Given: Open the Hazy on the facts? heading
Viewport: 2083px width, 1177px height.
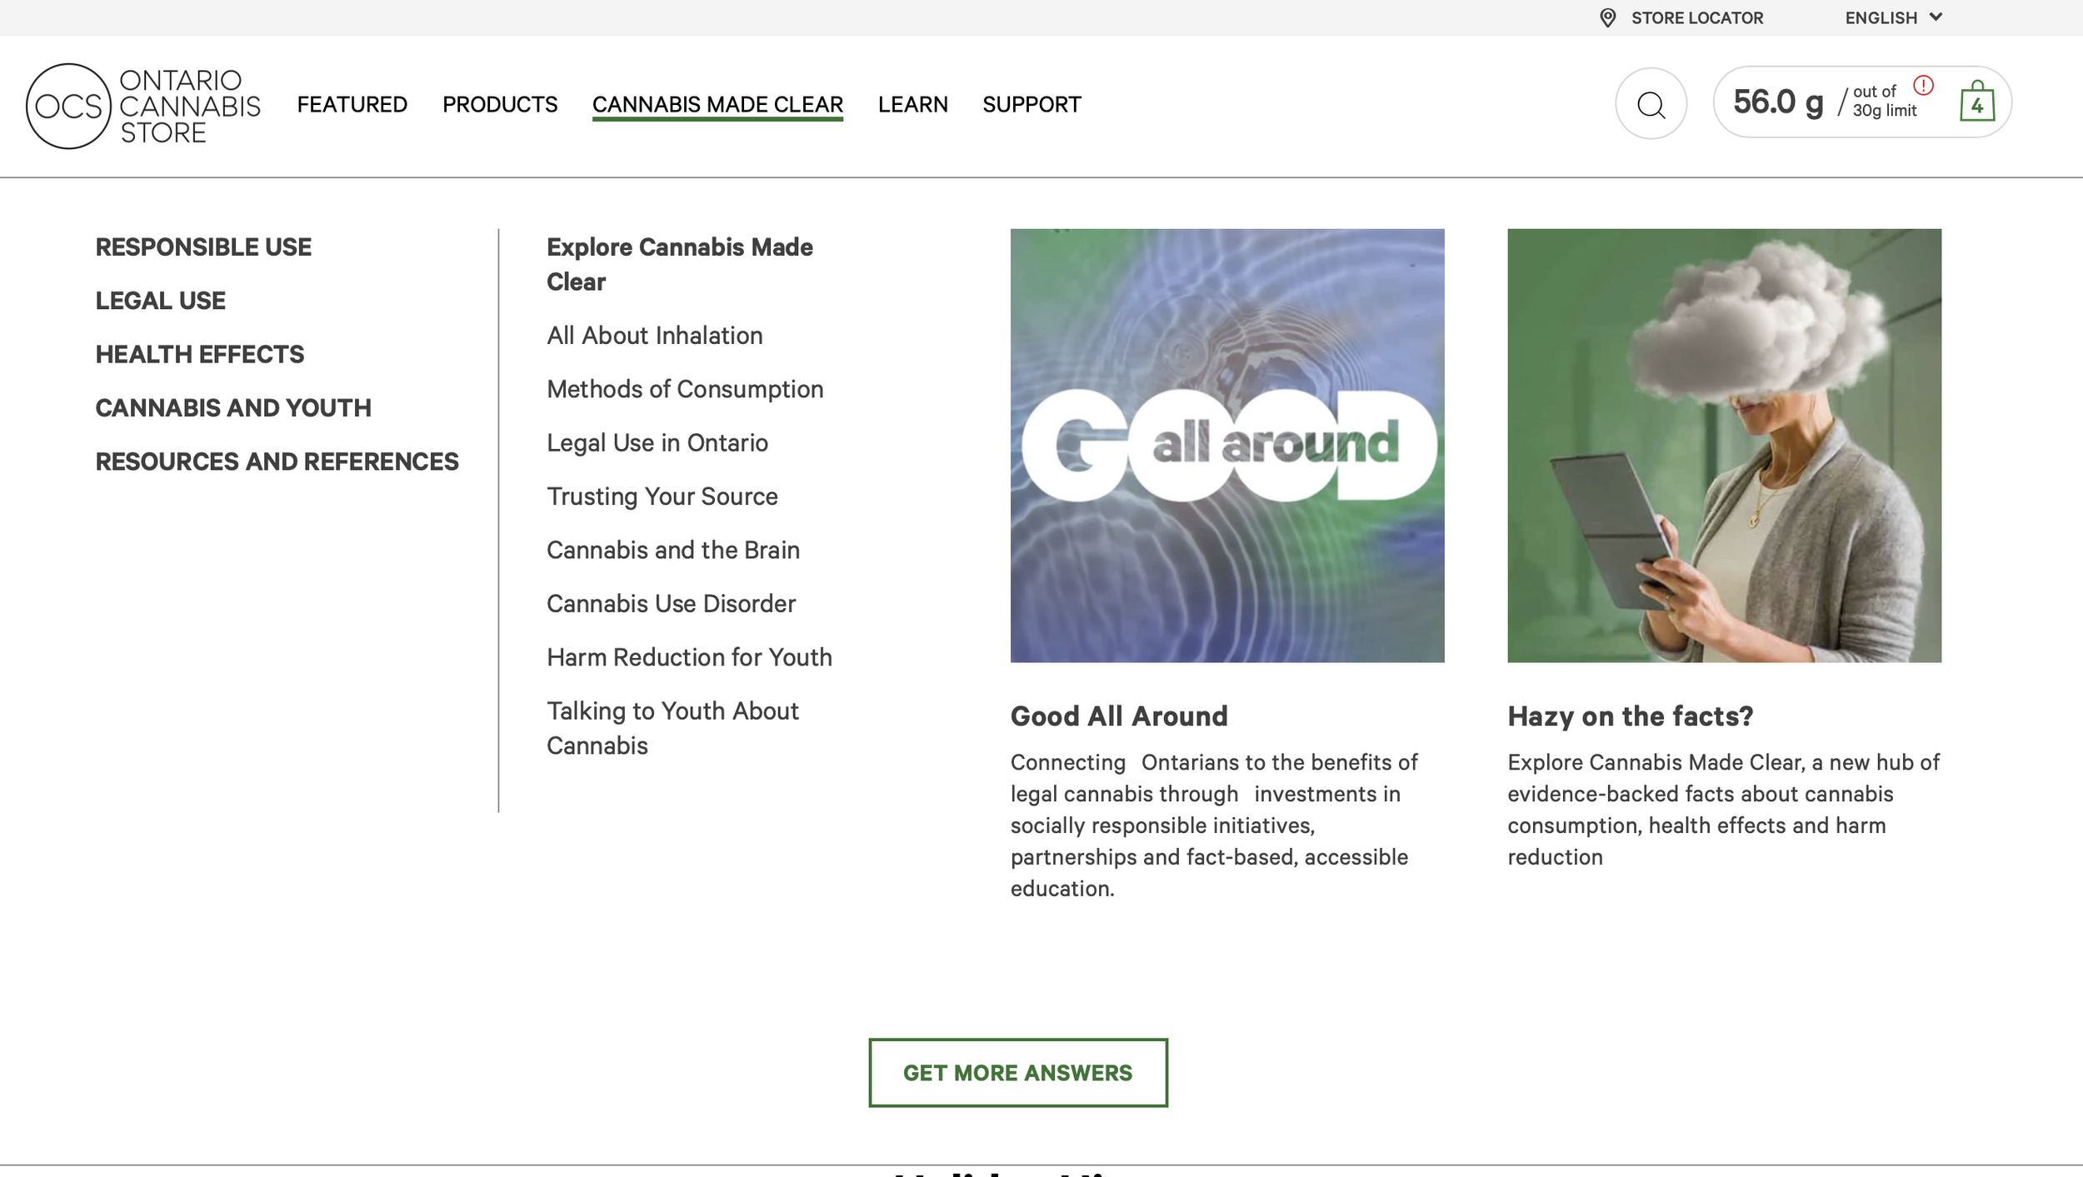Looking at the screenshot, I should click(x=1630, y=716).
